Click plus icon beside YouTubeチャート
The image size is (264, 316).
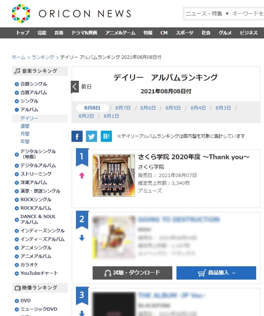click(x=17, y=274)
